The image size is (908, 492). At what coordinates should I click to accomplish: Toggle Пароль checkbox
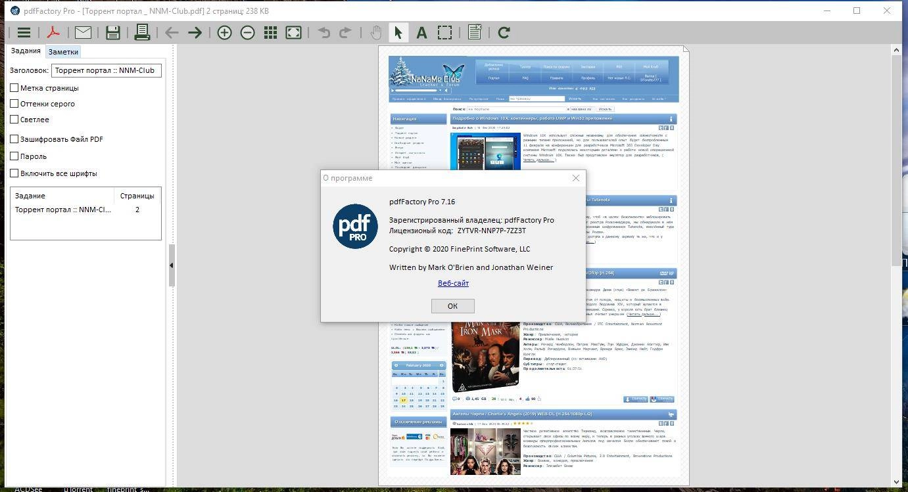click(x=14, y=156)
